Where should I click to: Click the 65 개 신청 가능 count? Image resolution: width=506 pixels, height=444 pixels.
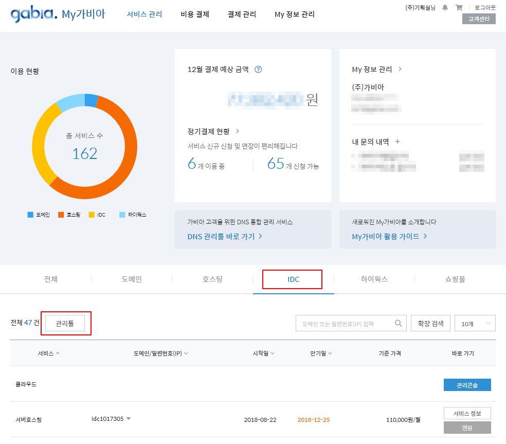(293, 164)
